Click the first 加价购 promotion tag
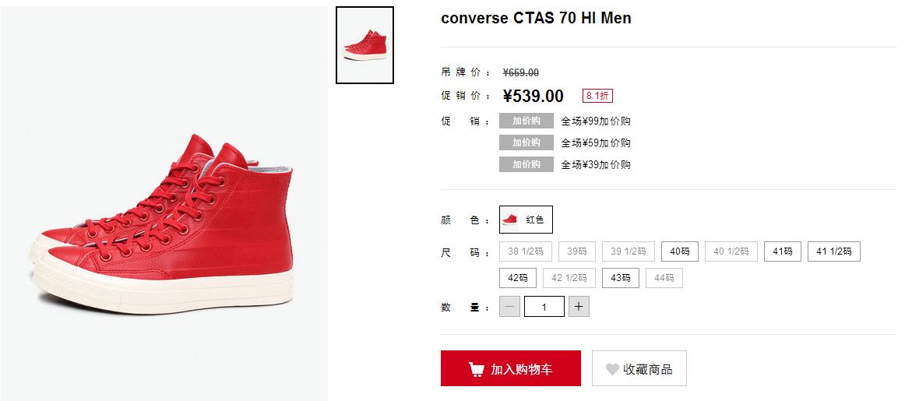The height and width of the screenshot is (401, 905). click(x=526, y=121)
